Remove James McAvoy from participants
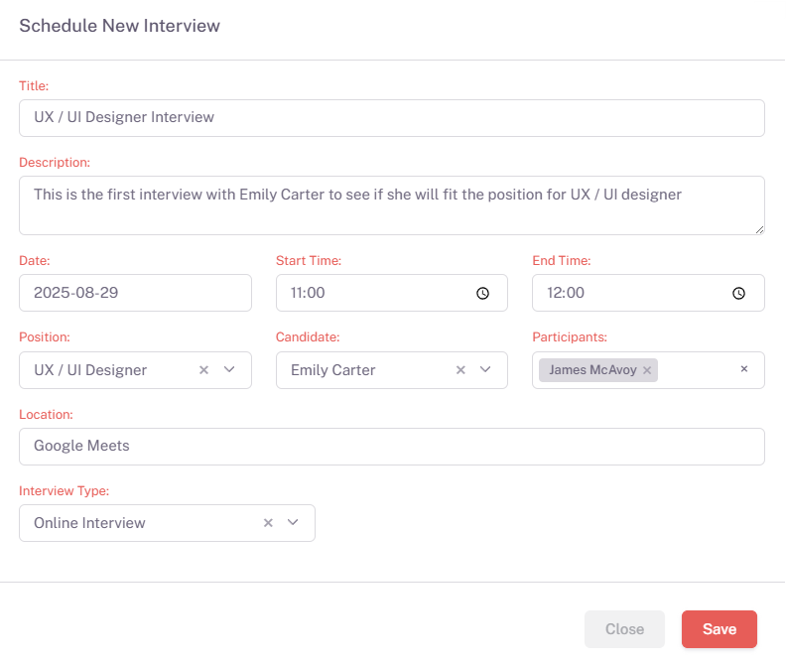Screen dimensions: 786x665 coord(647,370)
